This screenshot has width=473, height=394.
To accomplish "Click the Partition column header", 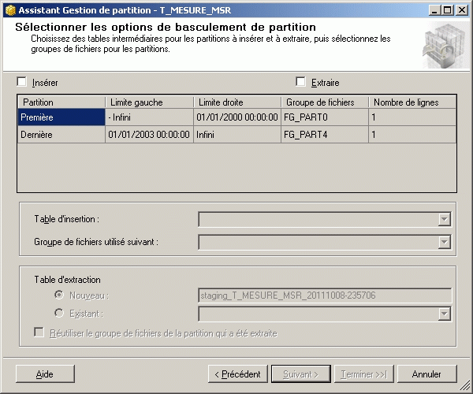I will pyautogui.click(x=61, y=102).
